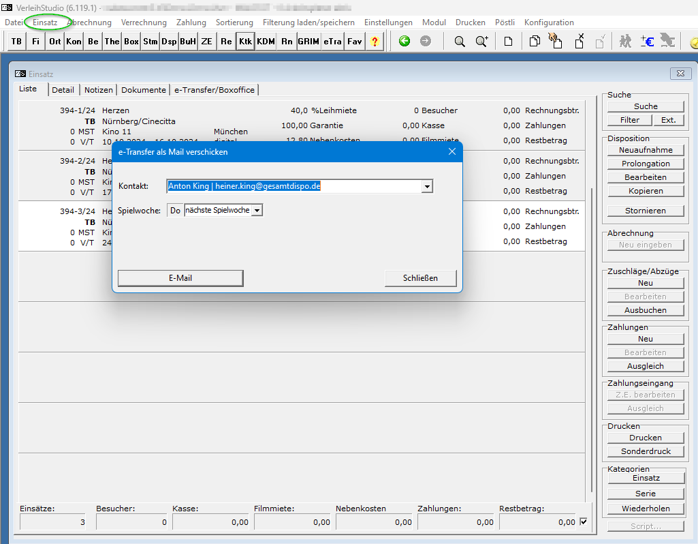Close the e-Transfer mail dialog
Screen dimensions: 698x544
[451, 152]
